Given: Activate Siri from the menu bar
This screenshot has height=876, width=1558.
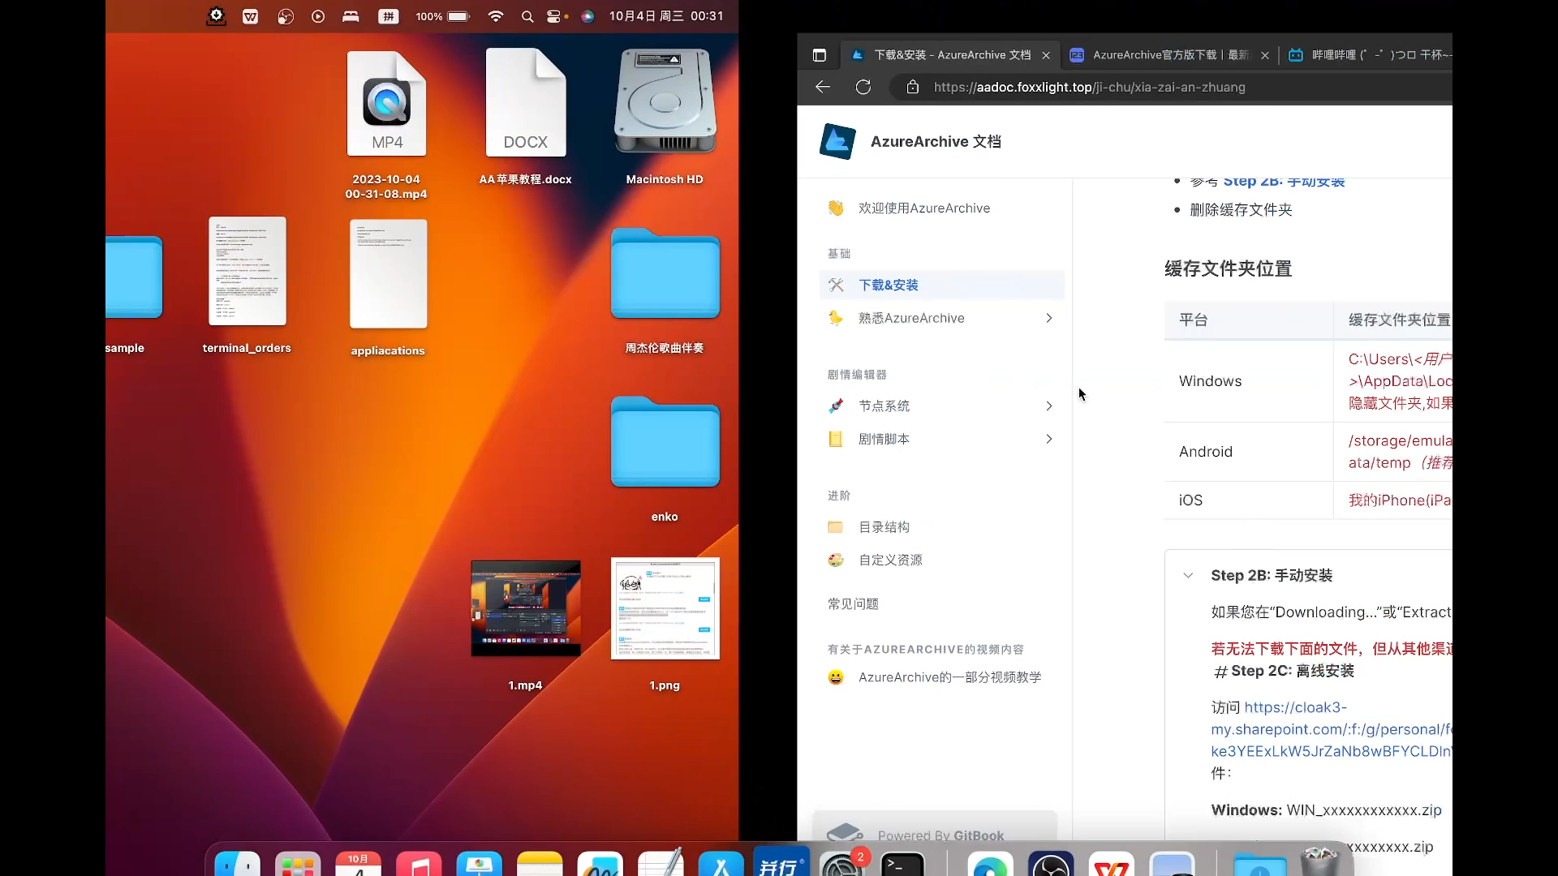Looking at the screenshot, I should tap(587, 16).
